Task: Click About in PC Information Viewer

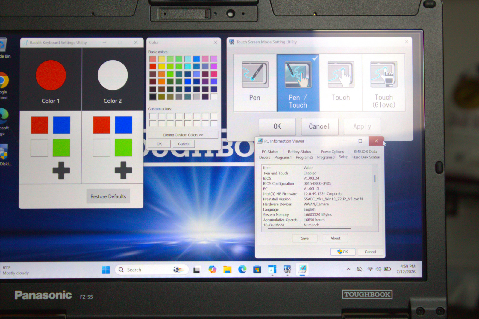Action: [335, 238]
